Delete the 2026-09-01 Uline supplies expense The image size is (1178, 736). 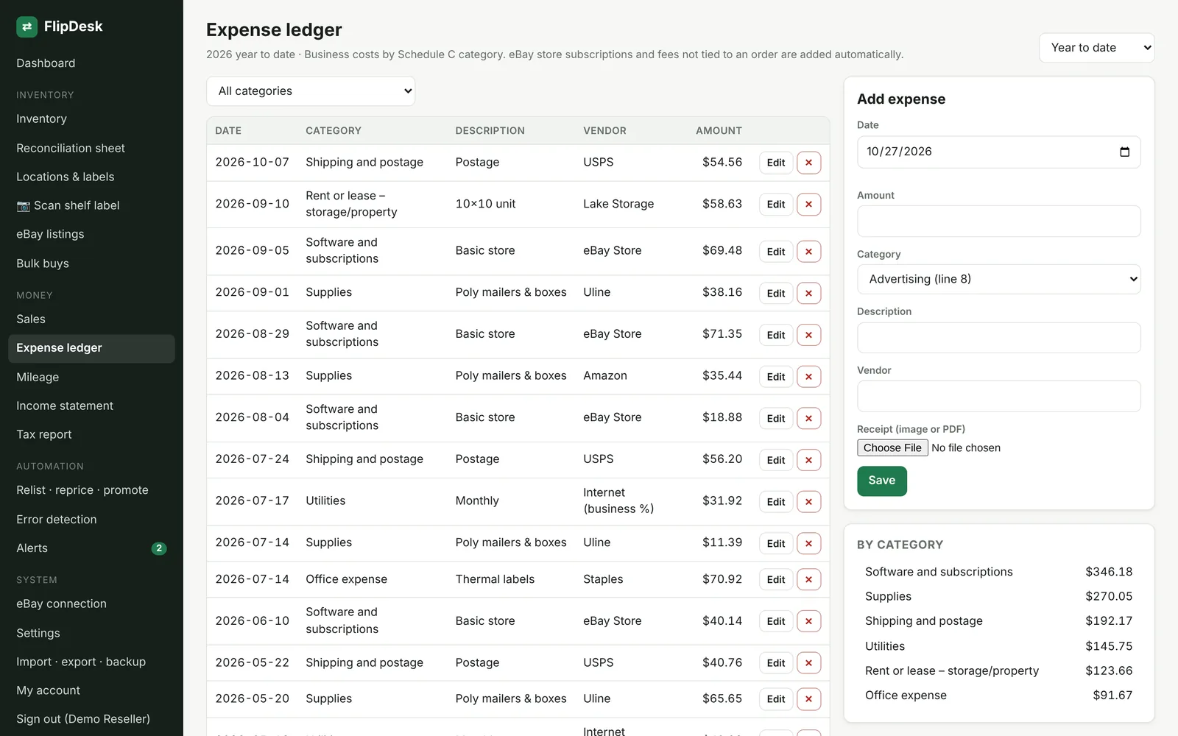(808, 293)
